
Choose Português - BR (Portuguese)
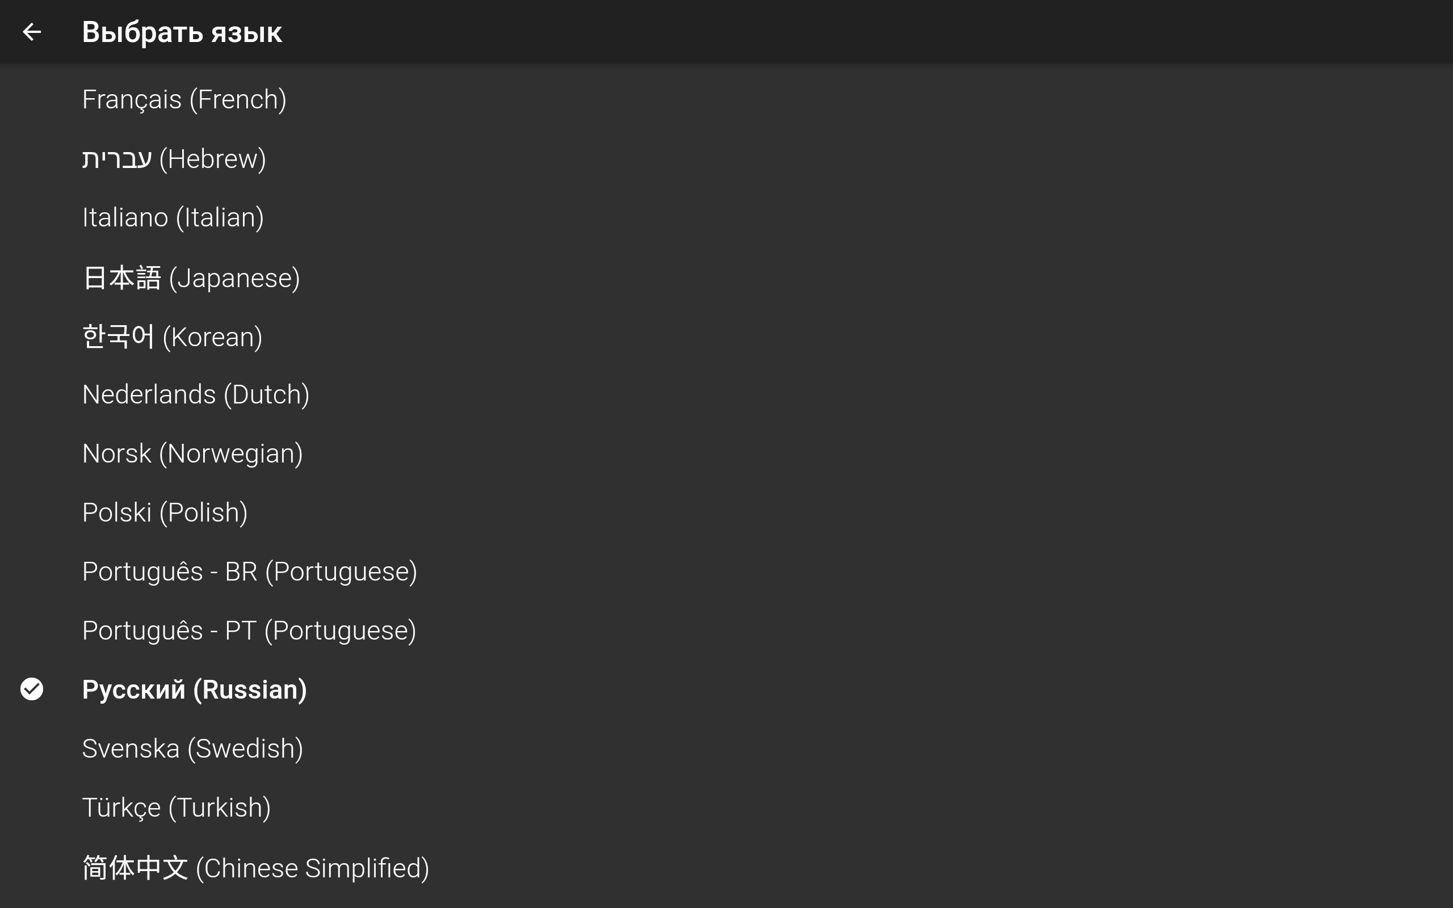point(249,571)
